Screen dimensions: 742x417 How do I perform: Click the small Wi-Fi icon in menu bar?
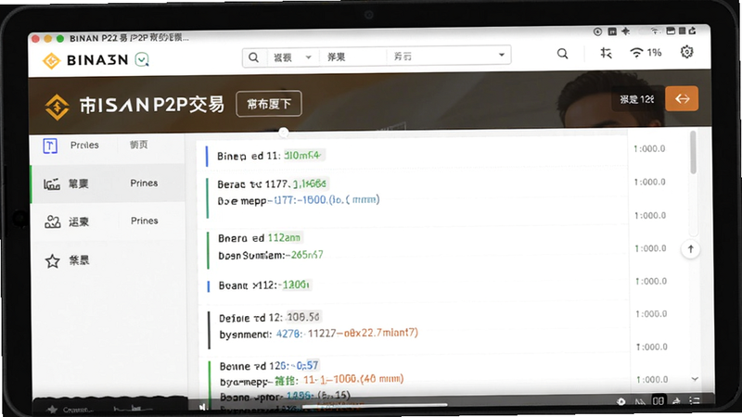point(655,32)
